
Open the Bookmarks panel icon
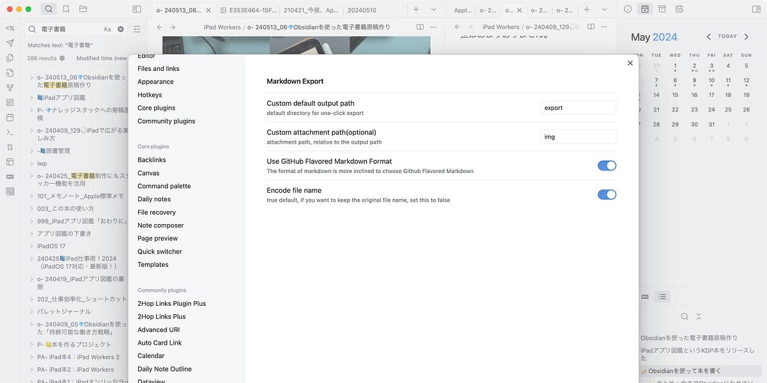coord(66,9)
